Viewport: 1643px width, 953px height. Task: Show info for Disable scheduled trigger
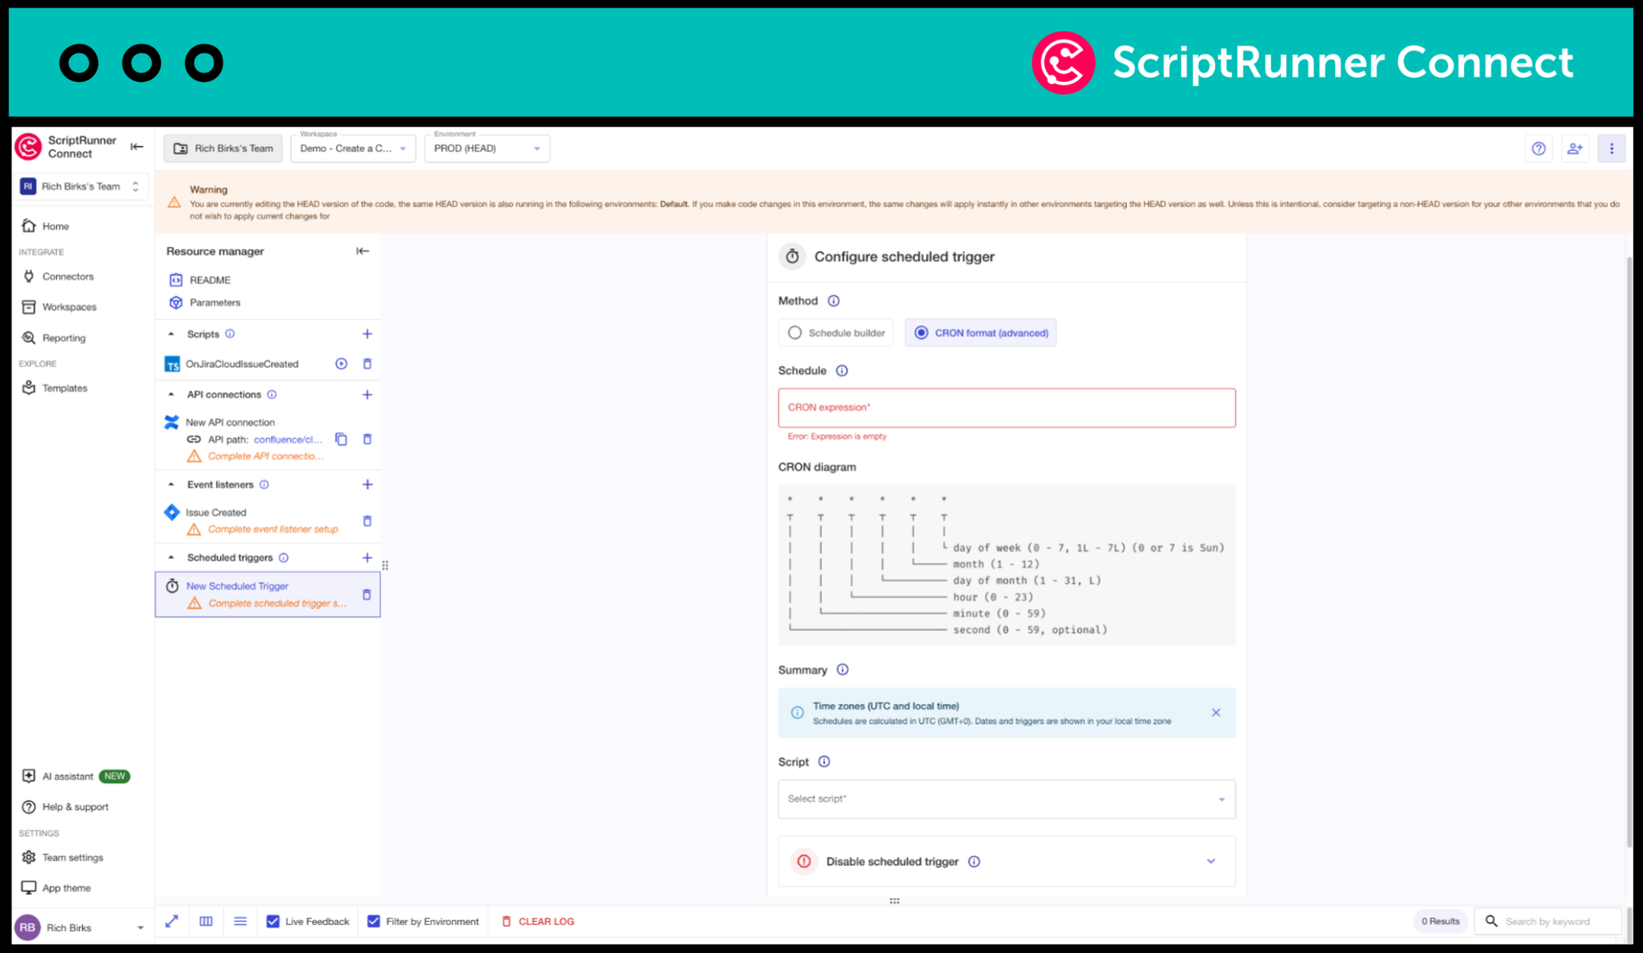click(x=974, y=862)
